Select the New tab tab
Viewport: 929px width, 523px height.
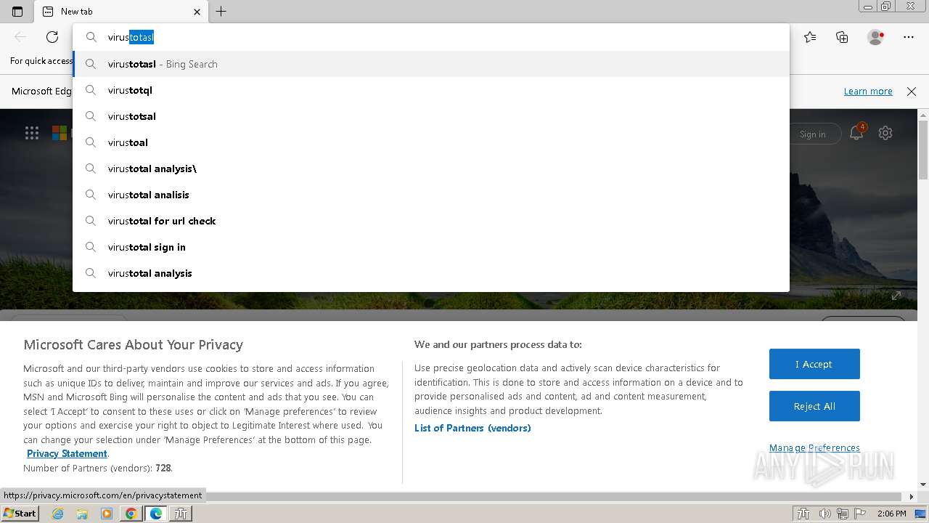(x=122, y=12)
